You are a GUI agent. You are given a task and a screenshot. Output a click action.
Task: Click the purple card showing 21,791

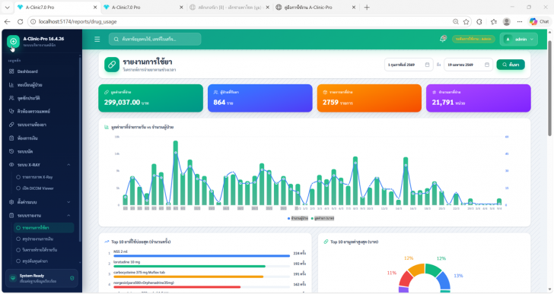pos(479,98)
